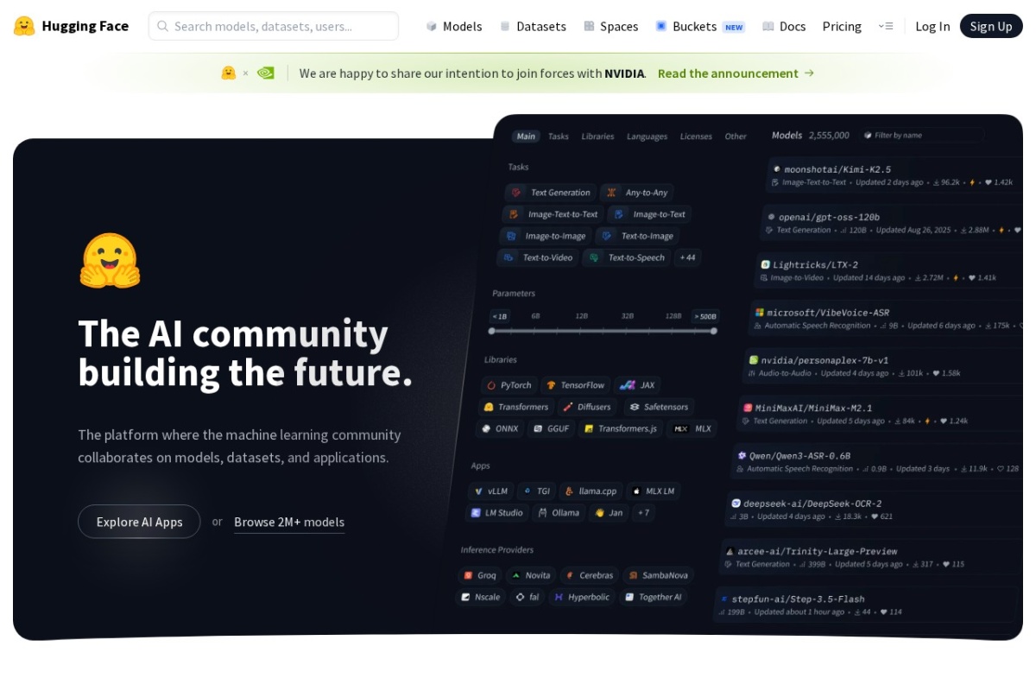Click the Image-Text-to-Text task icon
The height and width of the screenshot is (691, 1036).
[514, 214]
